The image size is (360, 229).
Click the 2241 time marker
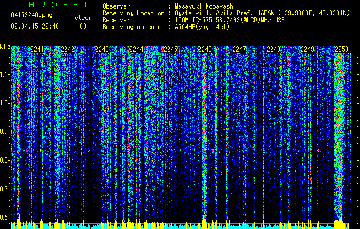(x=37, y=49)
